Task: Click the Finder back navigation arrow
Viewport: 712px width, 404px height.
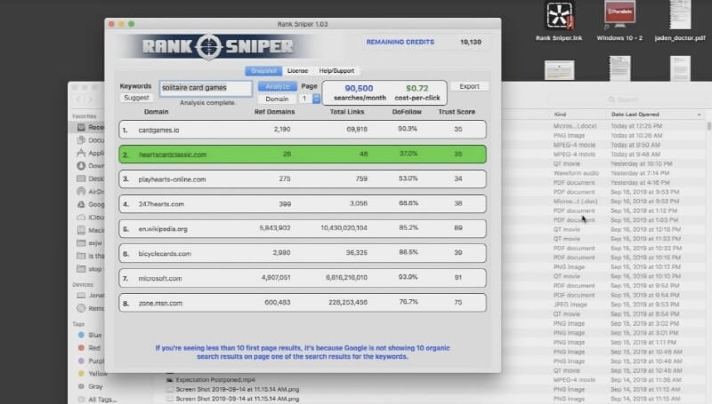Action: (78, 99)
